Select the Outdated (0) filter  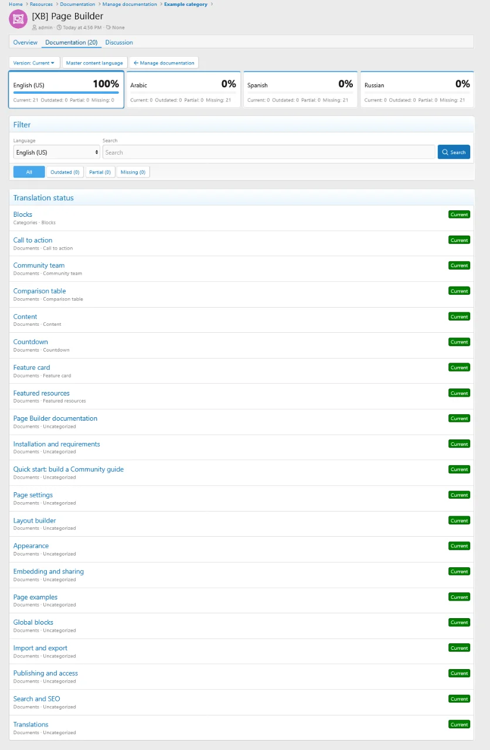pos(64,172)
